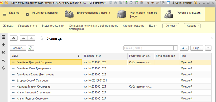Open the functions menu grid icon in sidebar
Screen dimensions: 216x102
tap(3, 37)
